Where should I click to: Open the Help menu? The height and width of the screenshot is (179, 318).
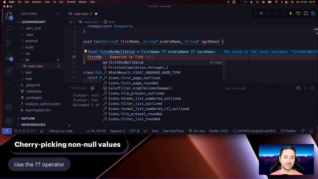pyautogui.click(x=92, y=2)
